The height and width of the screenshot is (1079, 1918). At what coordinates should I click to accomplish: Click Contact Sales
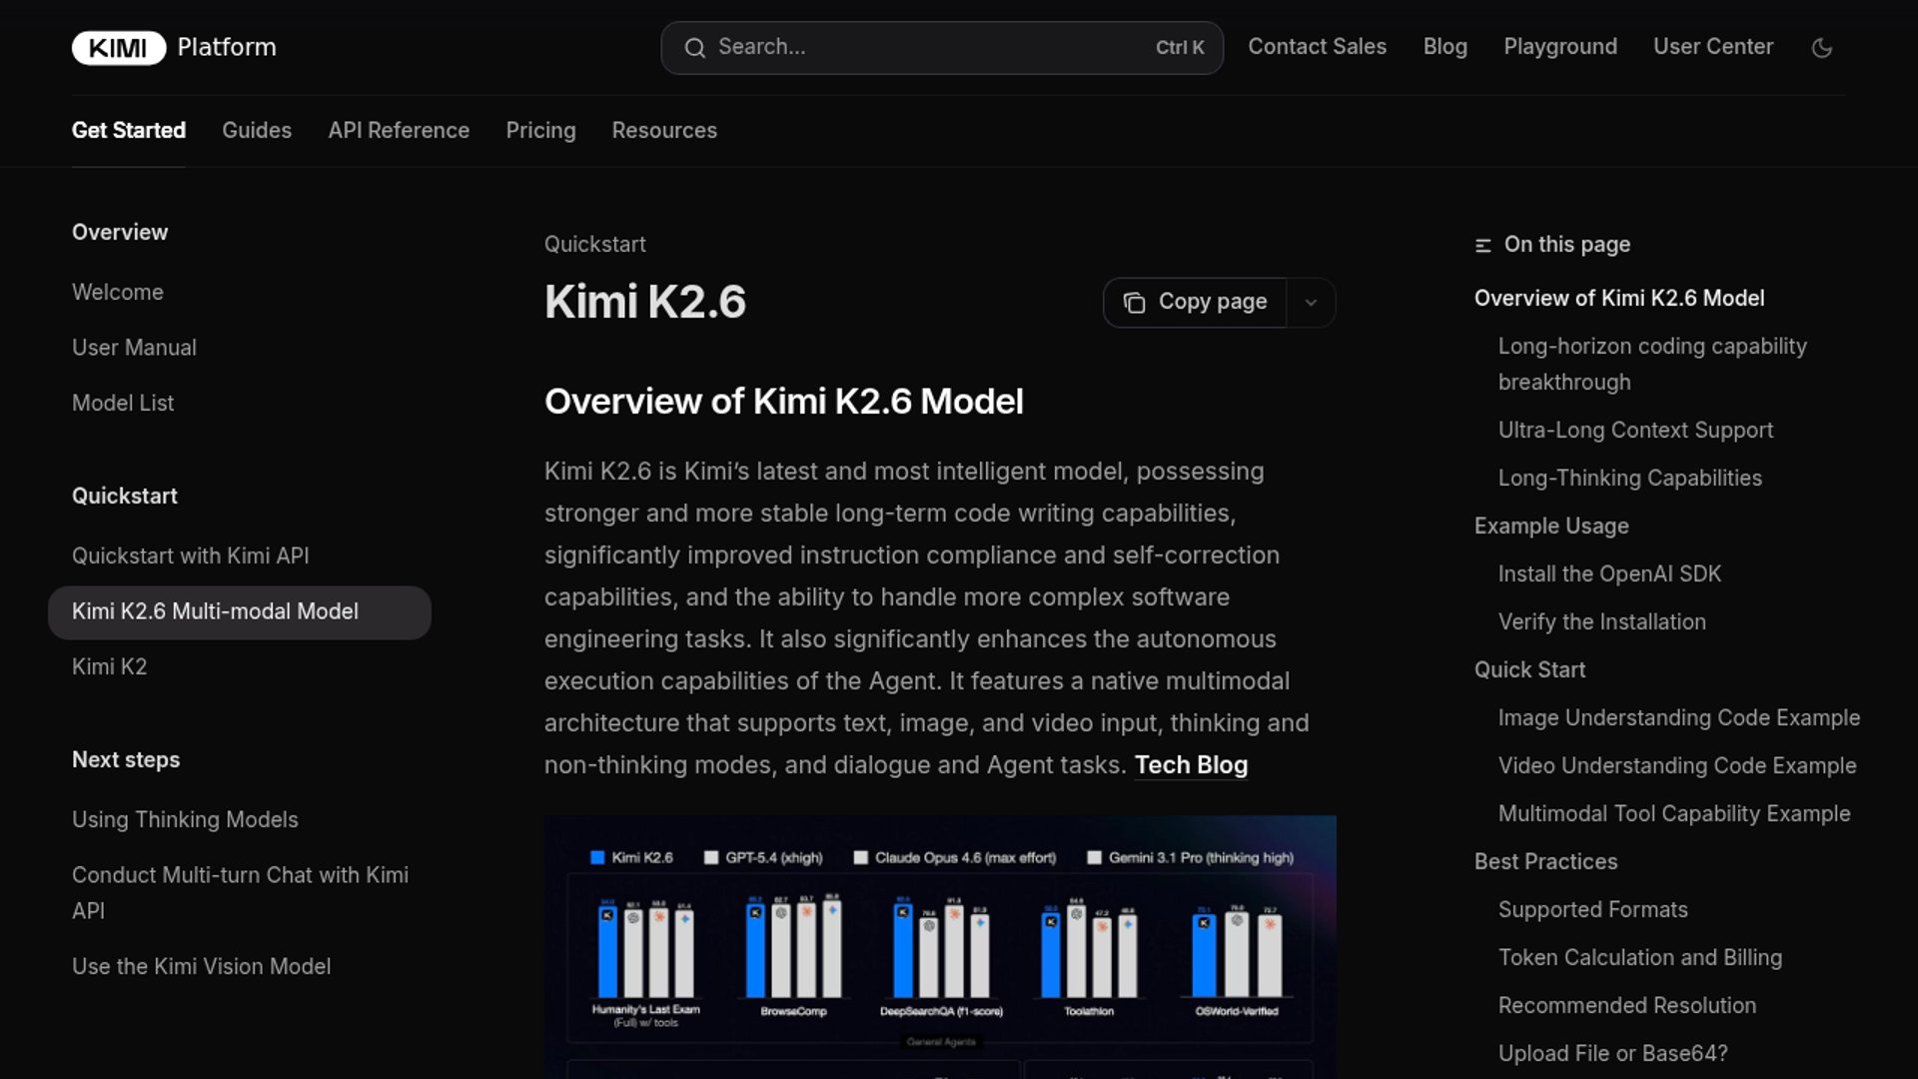pyautogui.click(x=1317, y=47)
